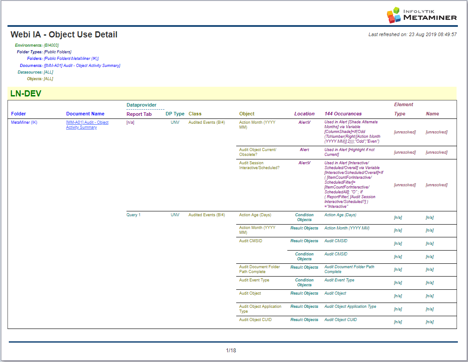Click Result Objects in the Audit Object CUID row
The image size is (468, 362).
[305, 320]
